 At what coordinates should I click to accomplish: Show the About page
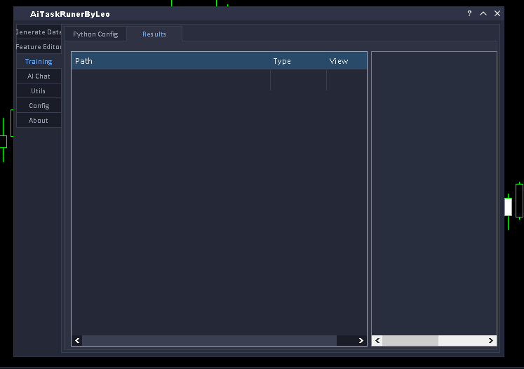[39, 121]
